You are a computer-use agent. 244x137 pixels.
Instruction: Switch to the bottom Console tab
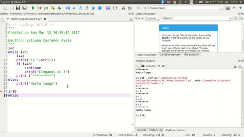pyautogui.click(x=141, y=130)
